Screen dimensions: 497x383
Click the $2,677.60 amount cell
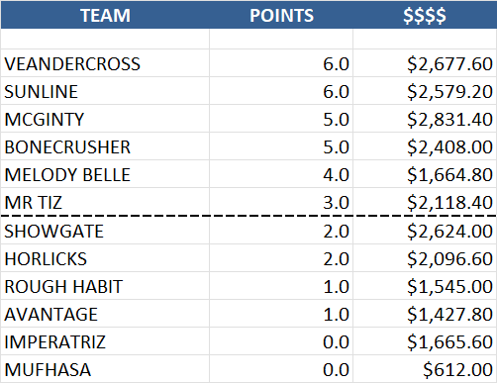[x=425, y=63]
